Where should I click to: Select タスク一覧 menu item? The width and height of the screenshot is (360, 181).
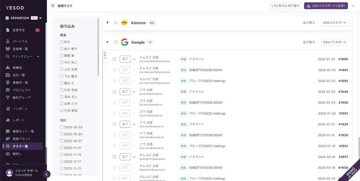[23, 146]
